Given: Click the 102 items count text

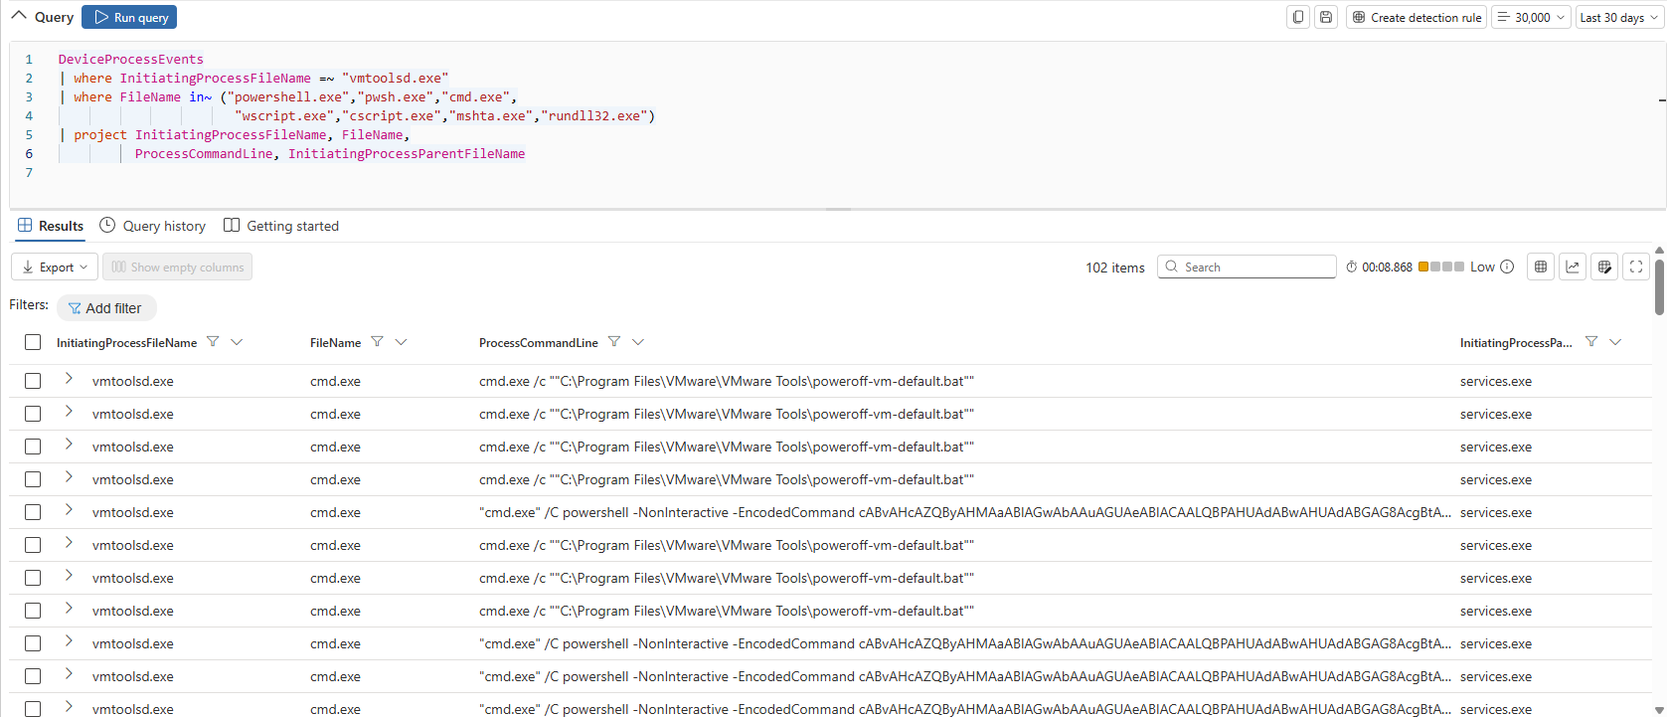Looking at the screenshot, I should coord(1115,268).
